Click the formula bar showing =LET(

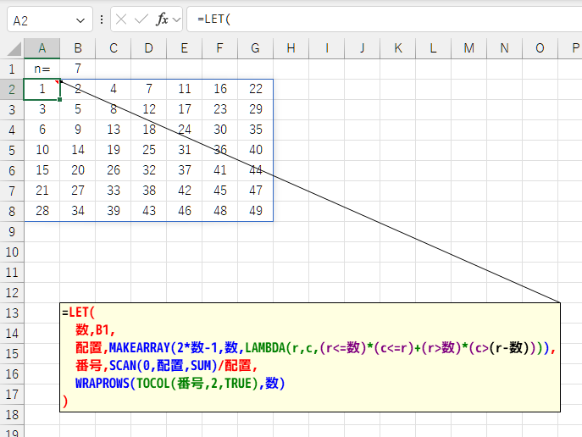coord(384,19)
